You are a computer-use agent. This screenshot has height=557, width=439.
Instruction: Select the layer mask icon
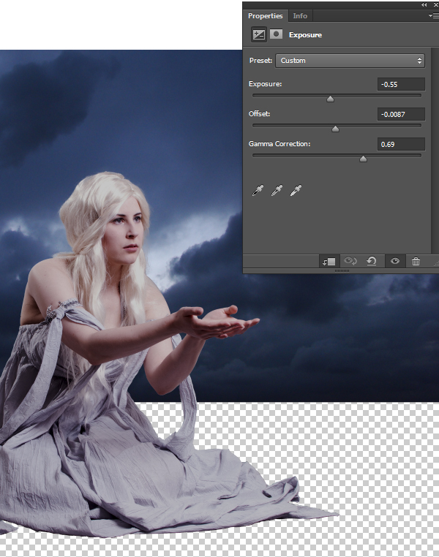[277, 34]
